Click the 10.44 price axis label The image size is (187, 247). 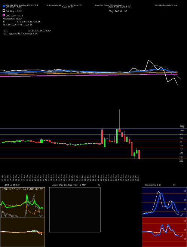pyautogui.click(x=182, y=131)
